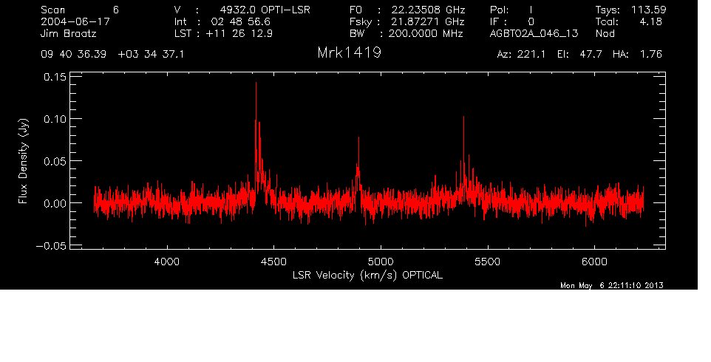Click the integration time 02 48 56.6
The height and width of the screenshot is (362, 711).
tap(241, 21)
